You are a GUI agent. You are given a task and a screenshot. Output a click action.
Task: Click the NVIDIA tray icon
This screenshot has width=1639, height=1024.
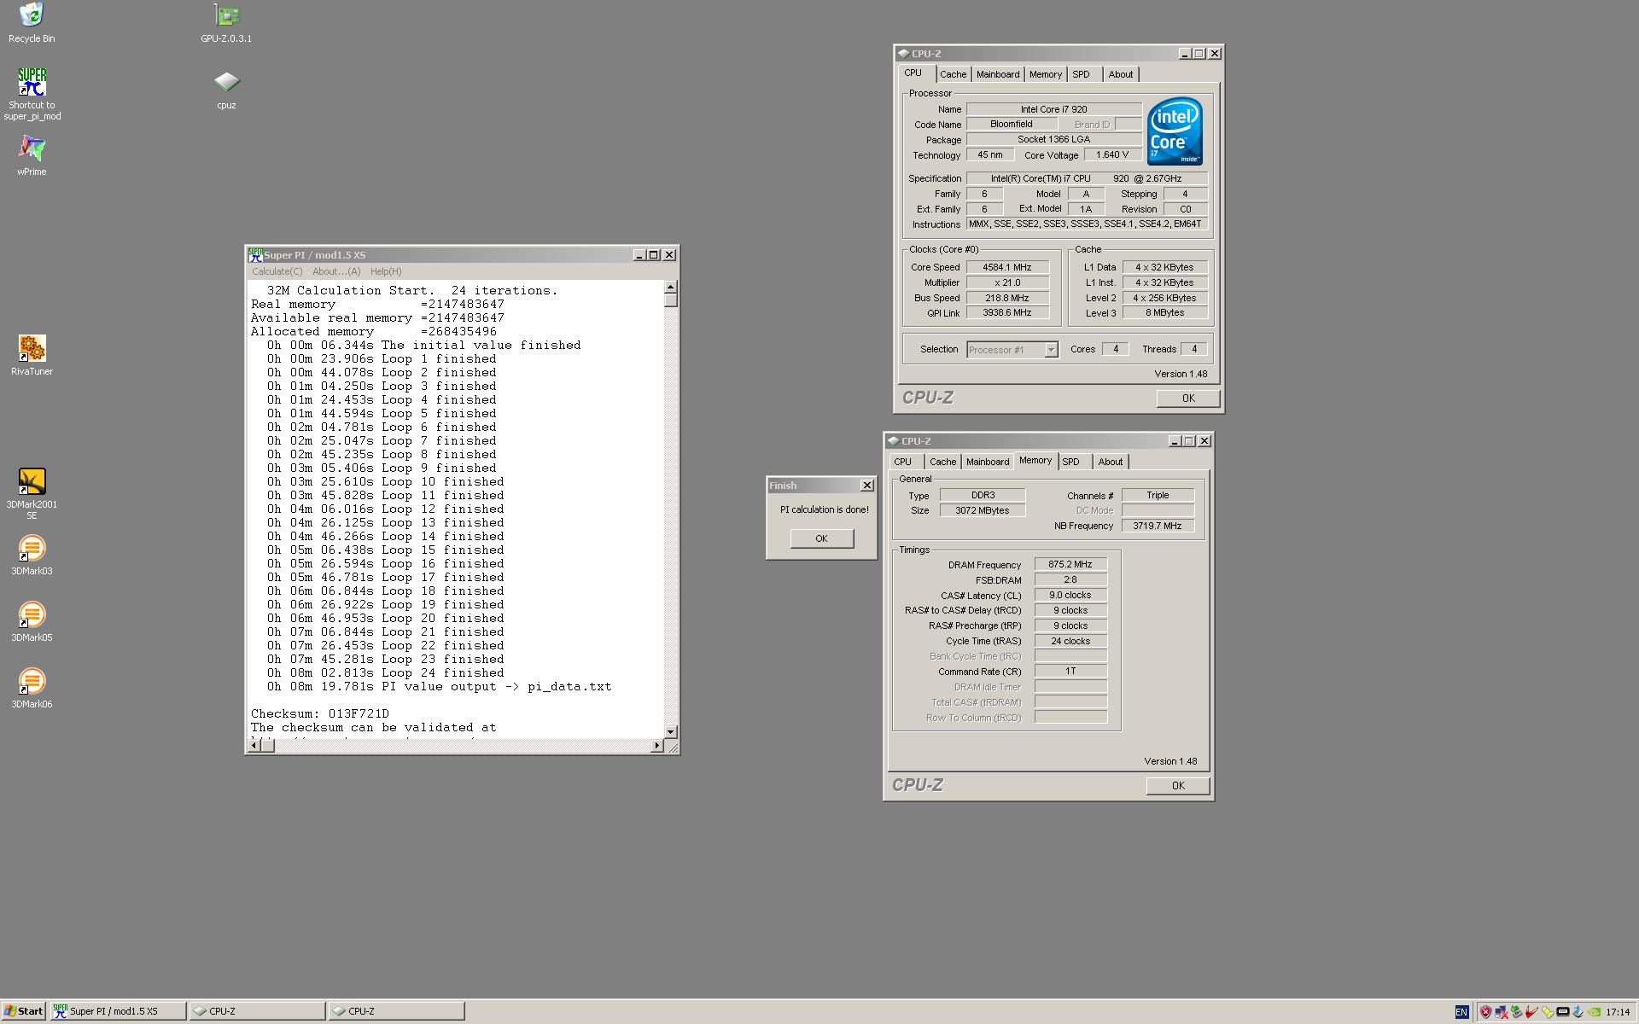[1594, 1012]
